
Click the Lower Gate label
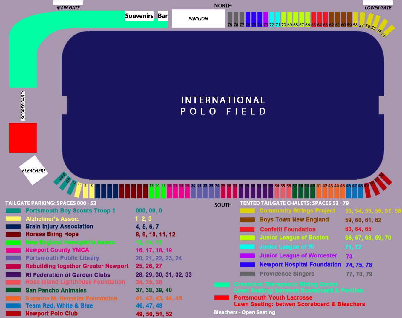point(378,7)
